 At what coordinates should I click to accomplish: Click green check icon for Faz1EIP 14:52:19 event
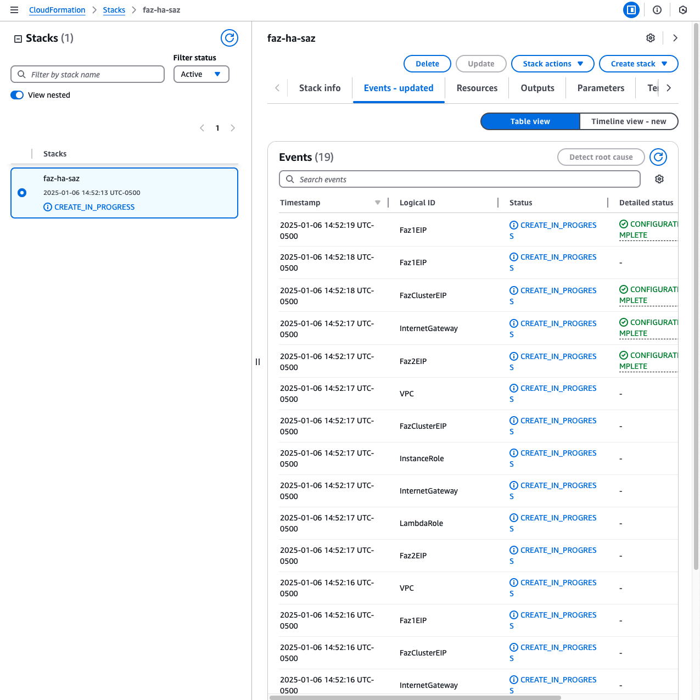[x=624, y=224]
